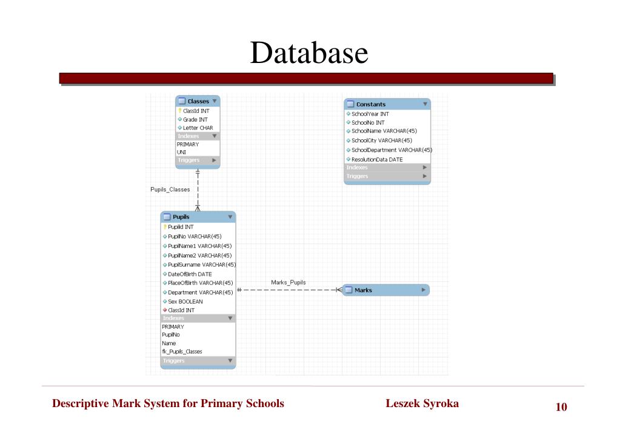Select the PRIMARY index in Classes

188,144
